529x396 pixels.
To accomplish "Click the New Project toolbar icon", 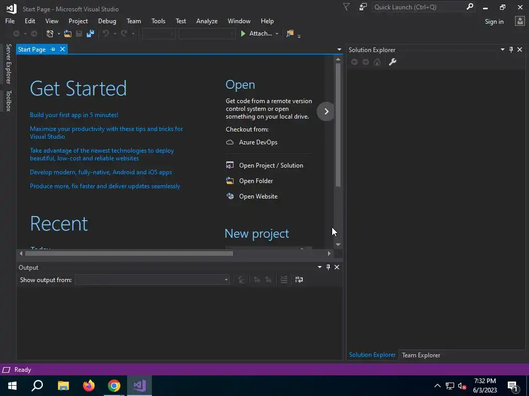I will [x=50, y=34].
